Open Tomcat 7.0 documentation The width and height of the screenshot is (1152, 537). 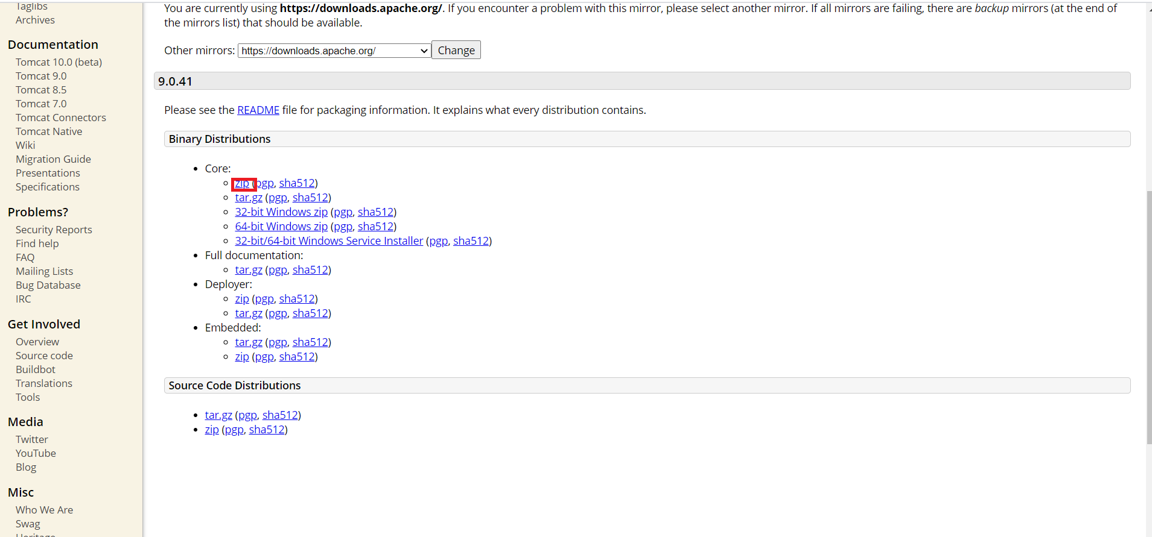click(41, 104)
